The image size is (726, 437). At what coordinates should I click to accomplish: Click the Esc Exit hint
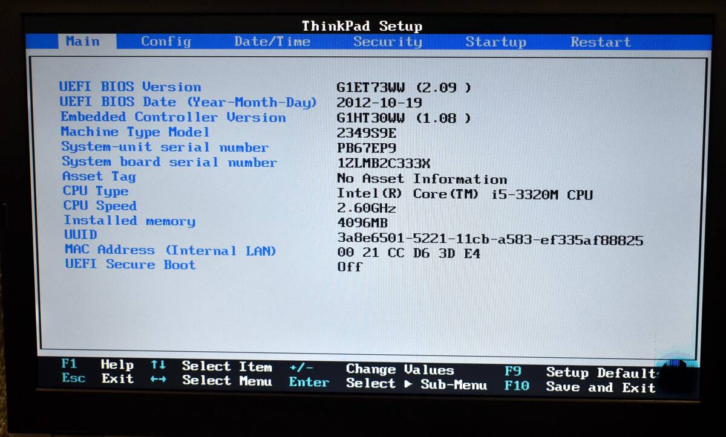point(97,378)
